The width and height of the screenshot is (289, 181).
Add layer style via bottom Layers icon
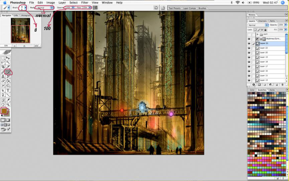[x=254, y=85]
